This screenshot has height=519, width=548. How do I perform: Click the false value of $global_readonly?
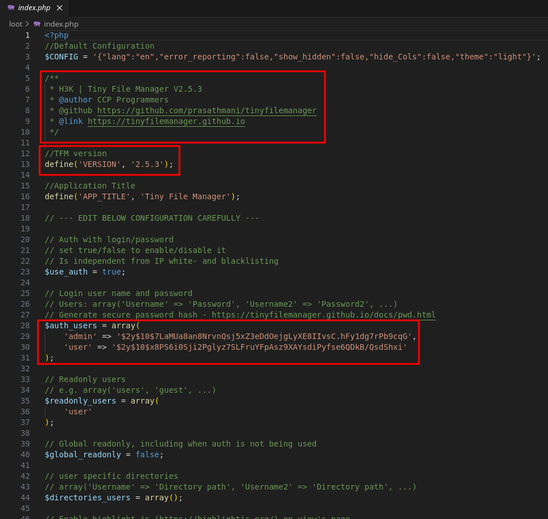coord(147,454)
